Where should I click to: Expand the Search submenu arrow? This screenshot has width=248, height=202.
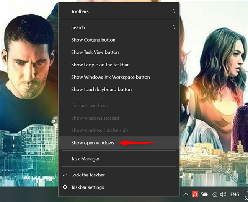pos(174,27)
